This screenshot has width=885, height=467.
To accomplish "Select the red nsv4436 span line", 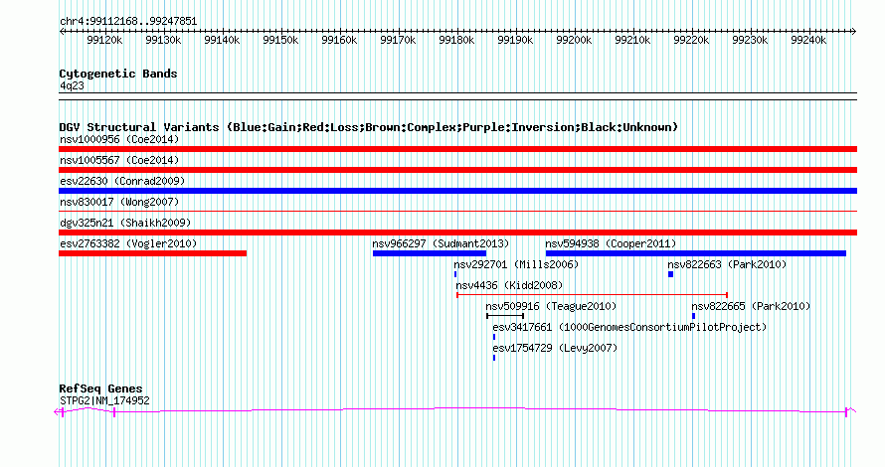I will 592,295.
